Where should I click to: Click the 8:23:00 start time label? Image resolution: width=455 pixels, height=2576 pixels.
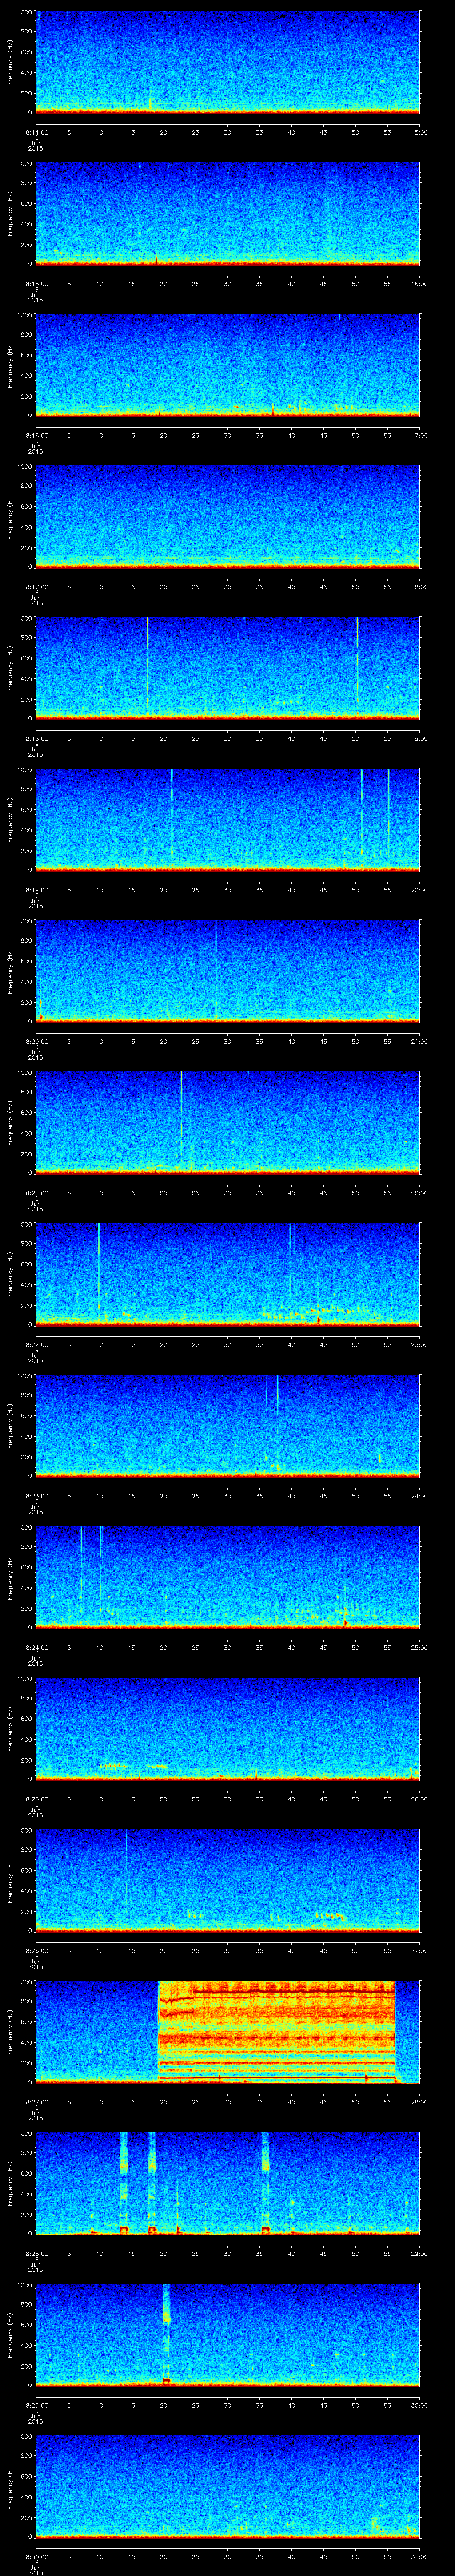point(36,1496)
